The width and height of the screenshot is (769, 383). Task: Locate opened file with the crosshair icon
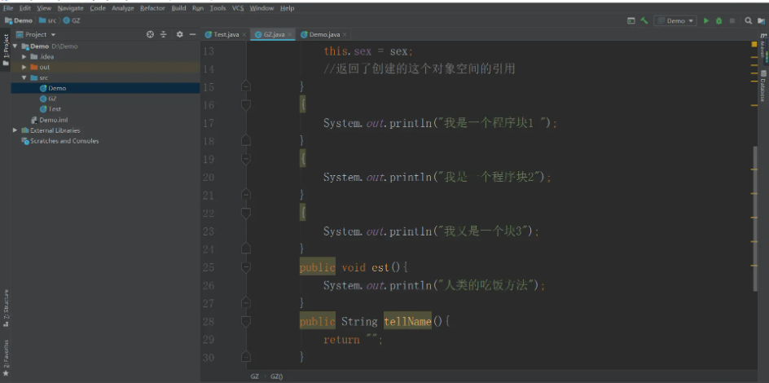click(x=150, y=34)
